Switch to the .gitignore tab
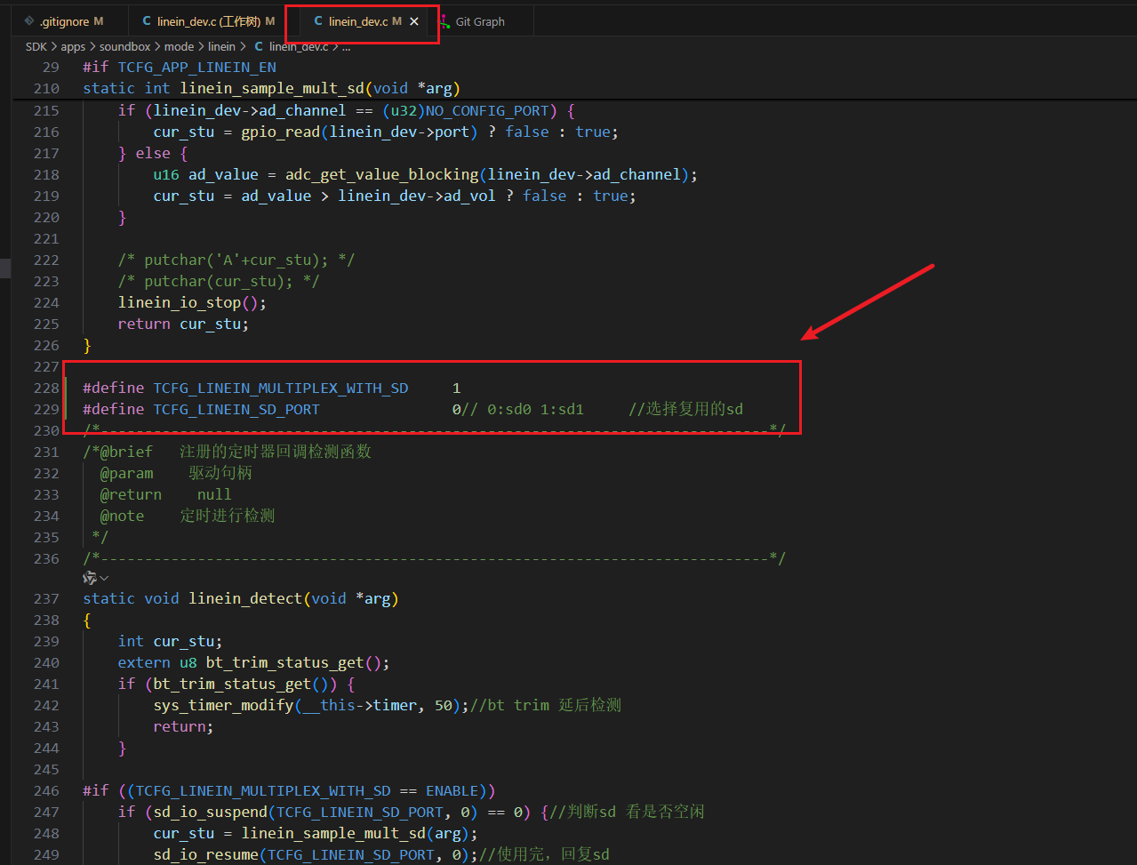Image resolution: width=1137 pixels, height=865 pixels. point(65,21)
